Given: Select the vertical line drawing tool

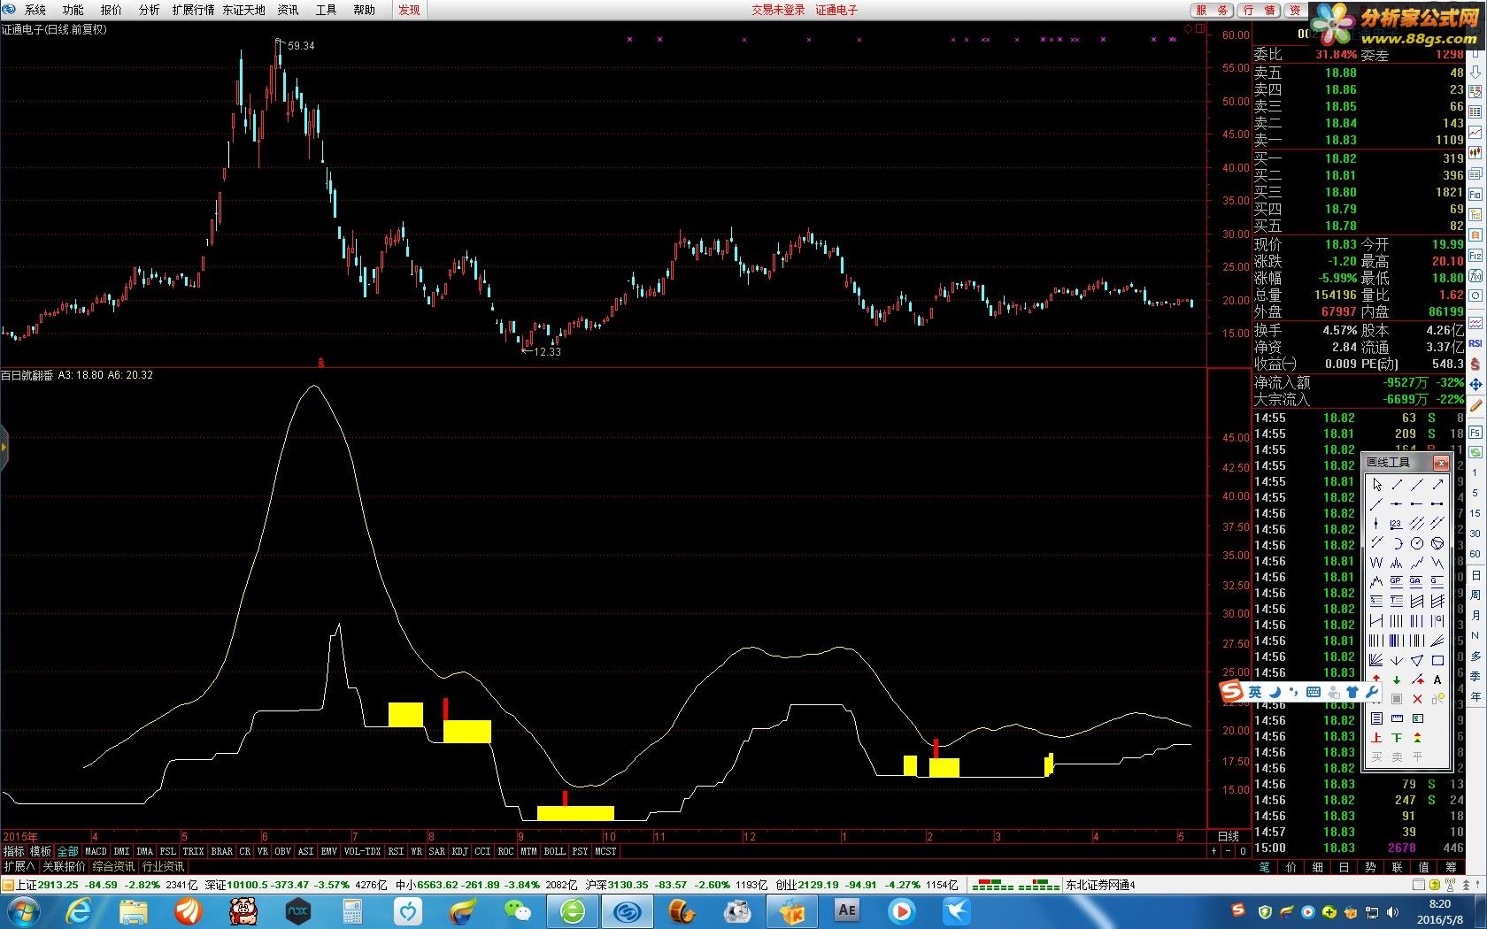Looking at the screenshot, I should click(x=1375, y=523).
